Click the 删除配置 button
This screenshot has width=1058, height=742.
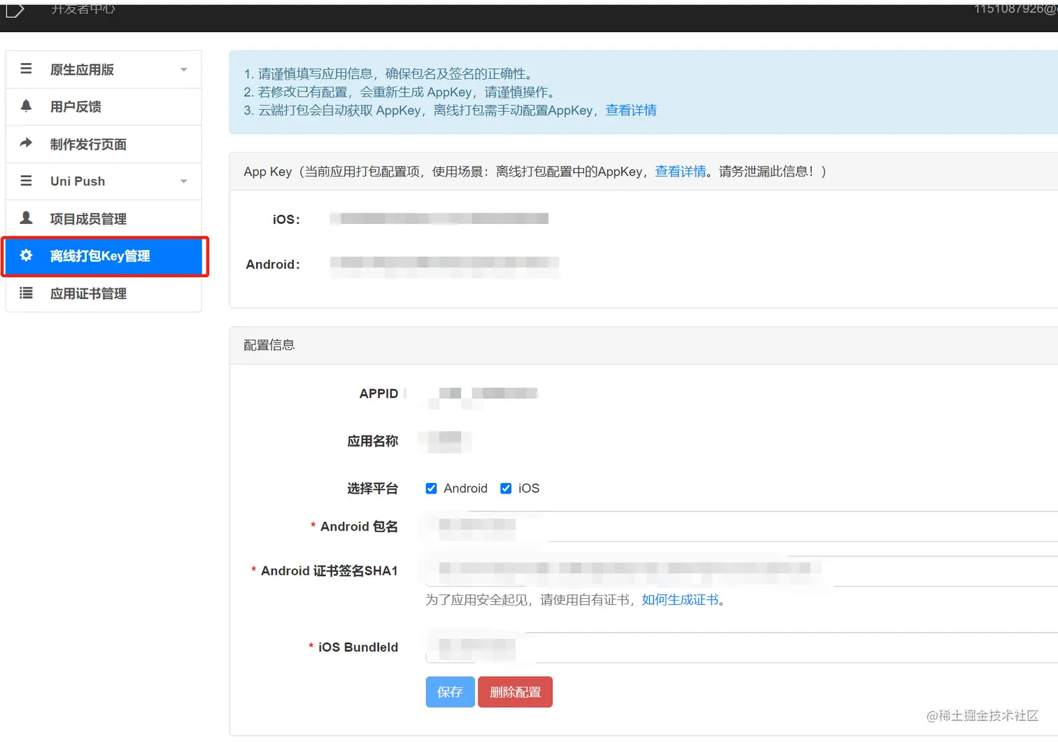coord(515,692)
